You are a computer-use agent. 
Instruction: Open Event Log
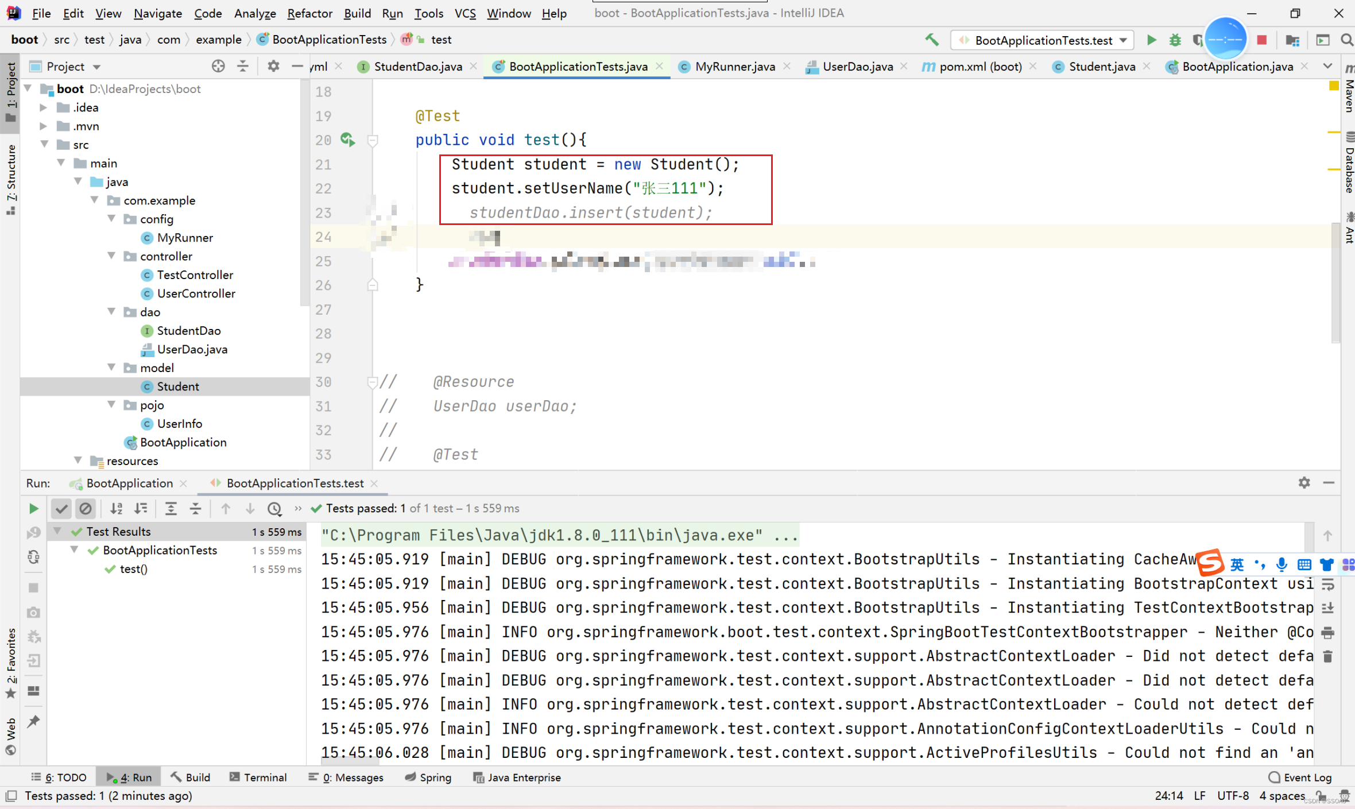pos(1300,777)
